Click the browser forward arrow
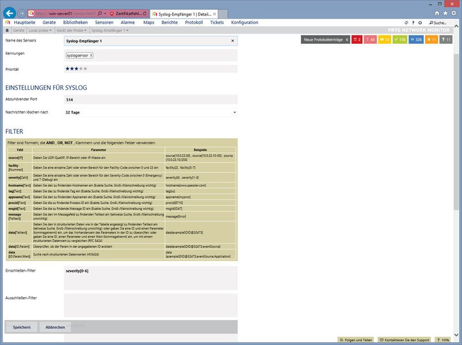Image resolution: width=462 pixels, height=345 pixels. coord(21,13)
